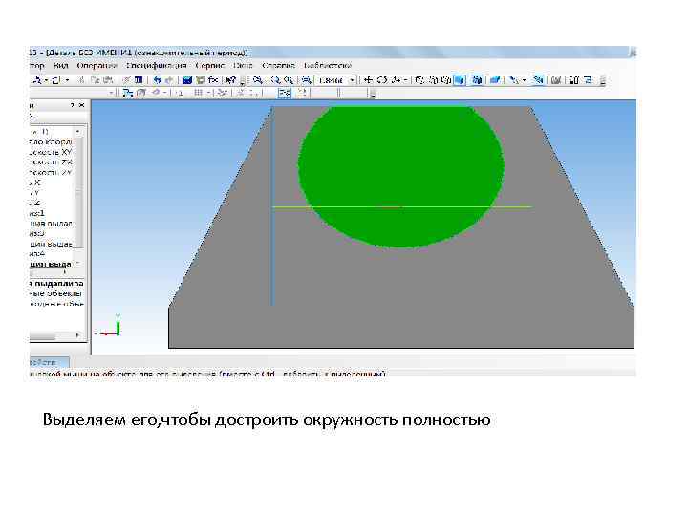Click the zoom-by-scale magnifier before scale field
The image size is (688, 516).
(x=307, y=80)
